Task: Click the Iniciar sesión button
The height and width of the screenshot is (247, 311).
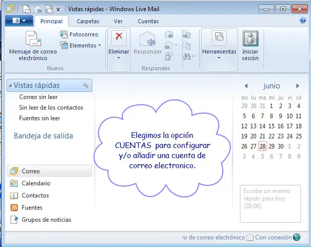Action: tap(251, 45)
